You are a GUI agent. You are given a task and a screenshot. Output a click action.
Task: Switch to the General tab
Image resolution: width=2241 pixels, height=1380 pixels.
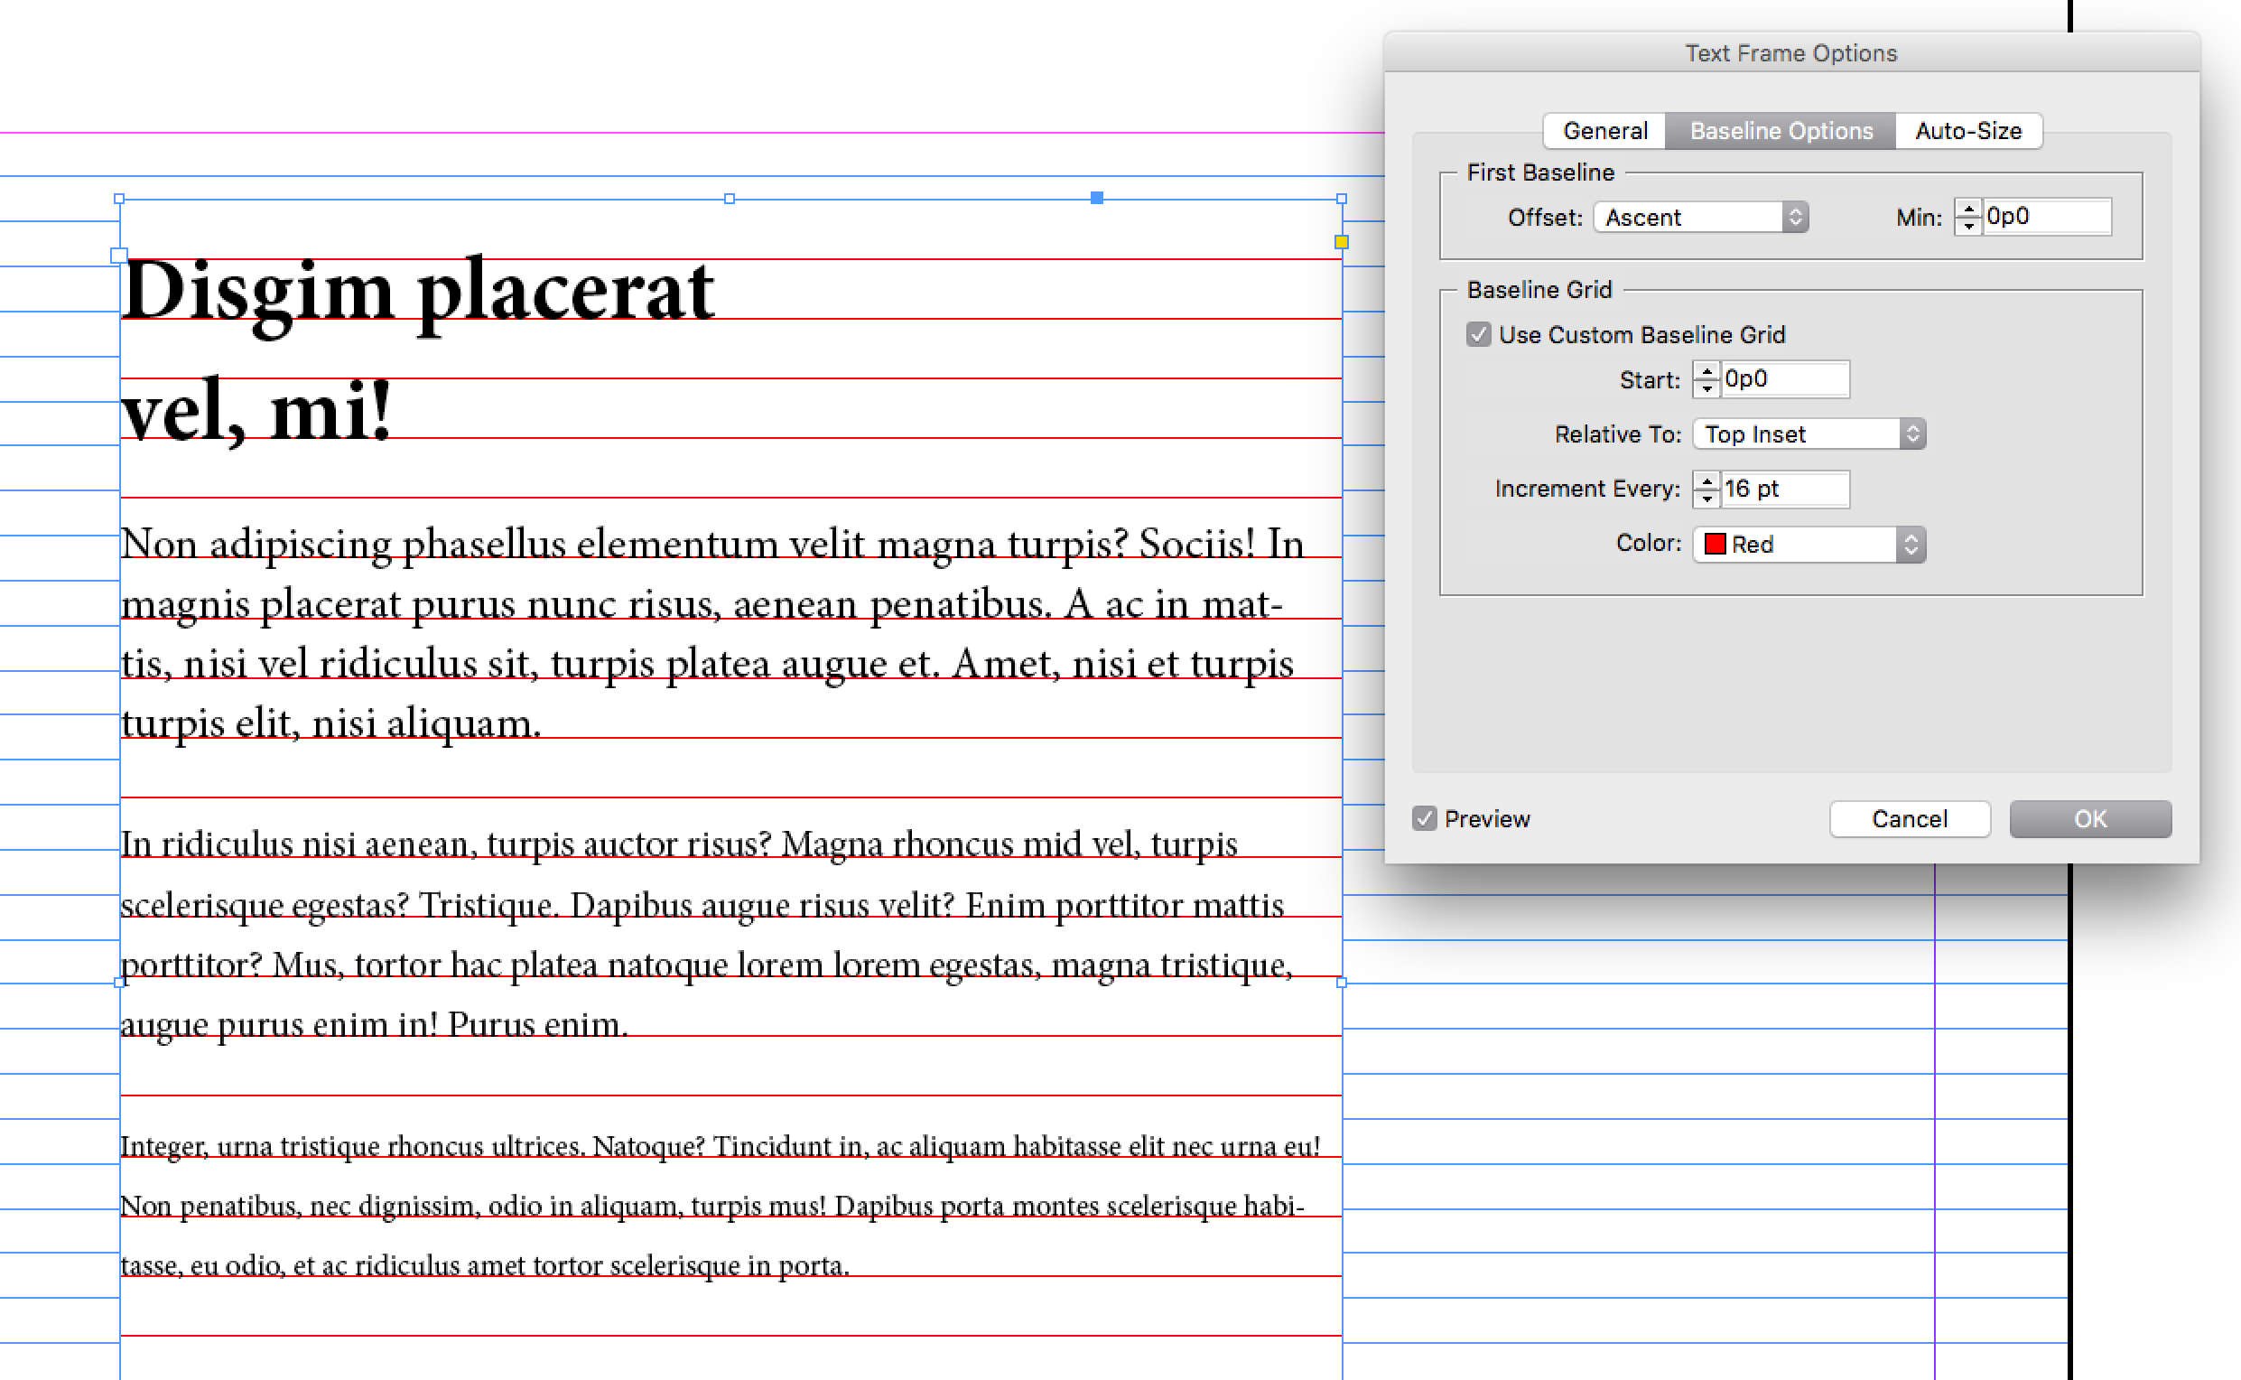click(1604, 131)
